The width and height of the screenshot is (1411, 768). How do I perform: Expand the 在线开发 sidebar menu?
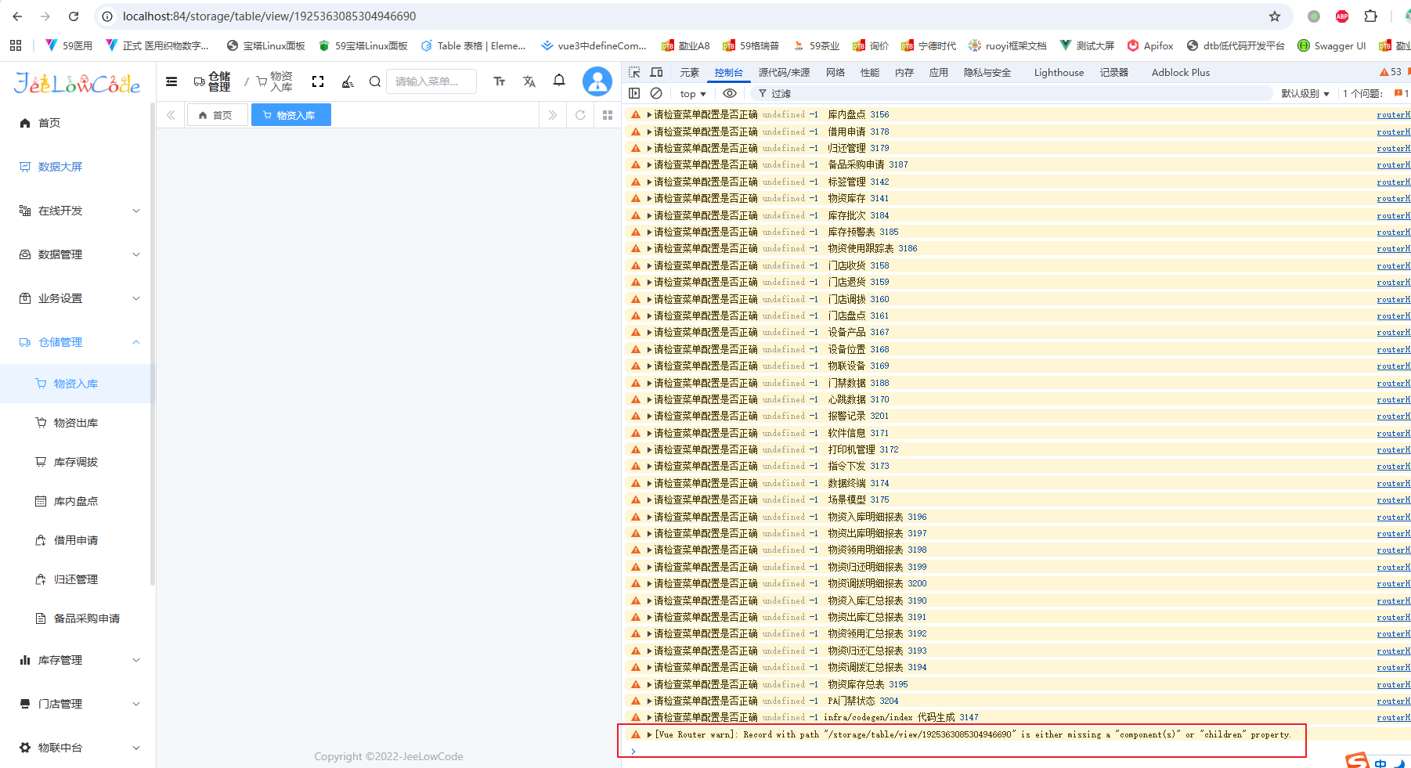pyautogui.click(x=78, y=211)
